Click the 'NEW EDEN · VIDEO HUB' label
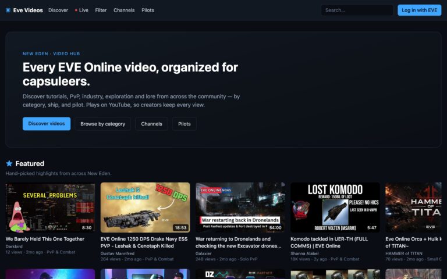 tap(51, 53)
